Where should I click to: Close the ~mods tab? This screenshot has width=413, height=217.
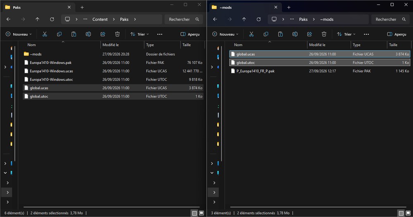tap(276, 7)
